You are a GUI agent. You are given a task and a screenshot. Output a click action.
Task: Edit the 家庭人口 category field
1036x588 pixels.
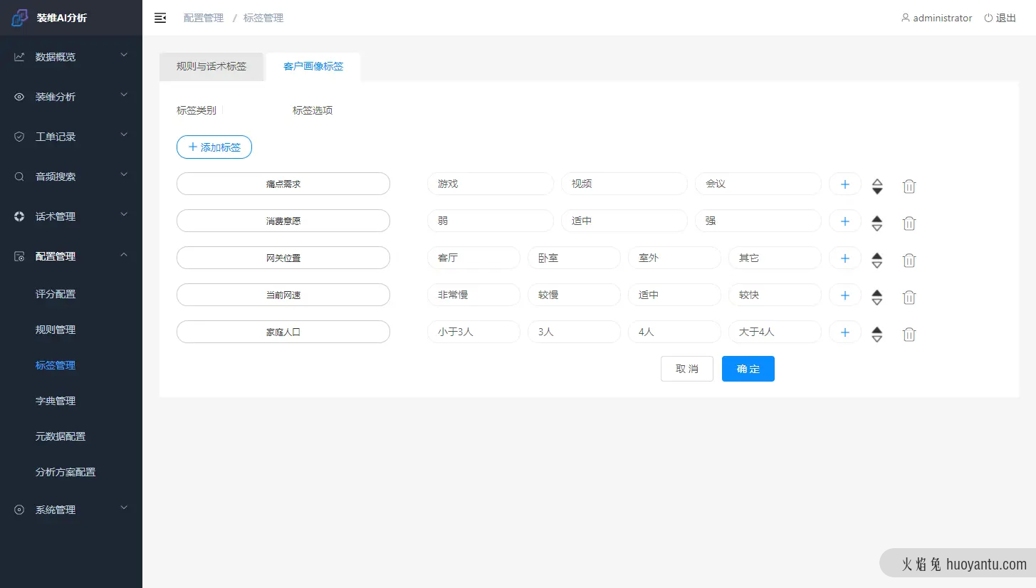pos(283,332)
